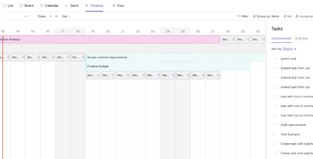Screen dimensions: 313x159
Task: Open the 'Mo...' recurring box under date 26
Action: pos(198,75)
